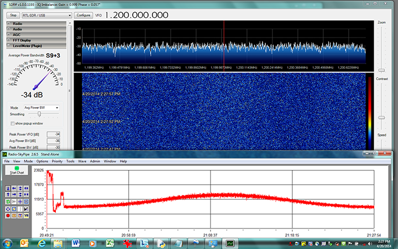The image size is (398, 249).
Task: Open the Mode menu in Radio-SkyPipe
Action: 28,162
